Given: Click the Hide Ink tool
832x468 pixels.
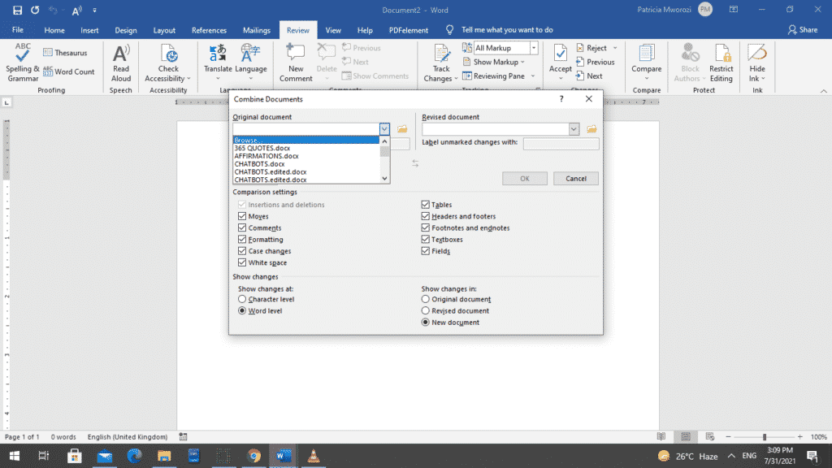Looking at the screenshot, I should tap(757, 63).
